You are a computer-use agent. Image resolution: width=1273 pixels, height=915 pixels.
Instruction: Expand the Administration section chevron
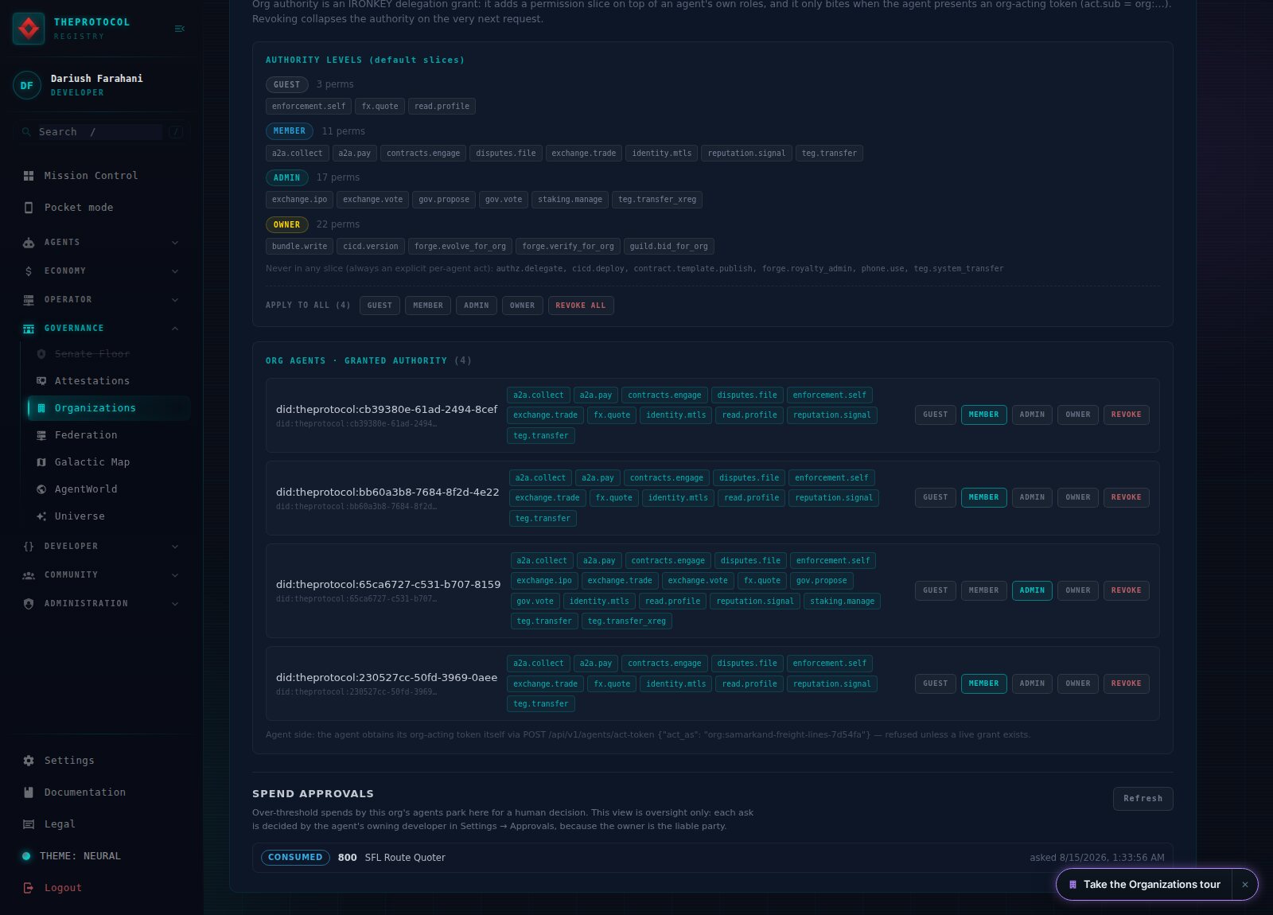[x=175, y=604]
